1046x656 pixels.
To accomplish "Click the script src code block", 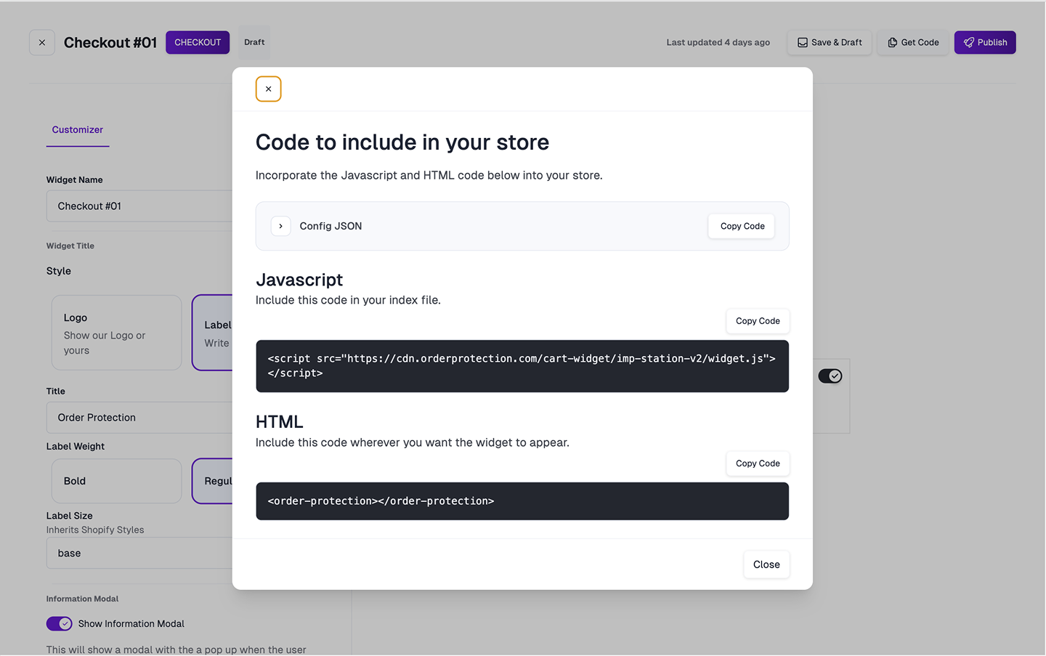I will pos(522,366).
